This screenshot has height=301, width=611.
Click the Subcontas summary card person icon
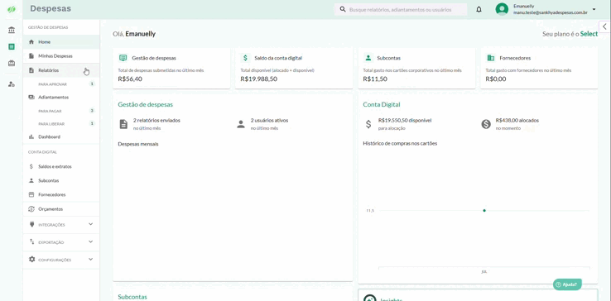pos(368,58)
